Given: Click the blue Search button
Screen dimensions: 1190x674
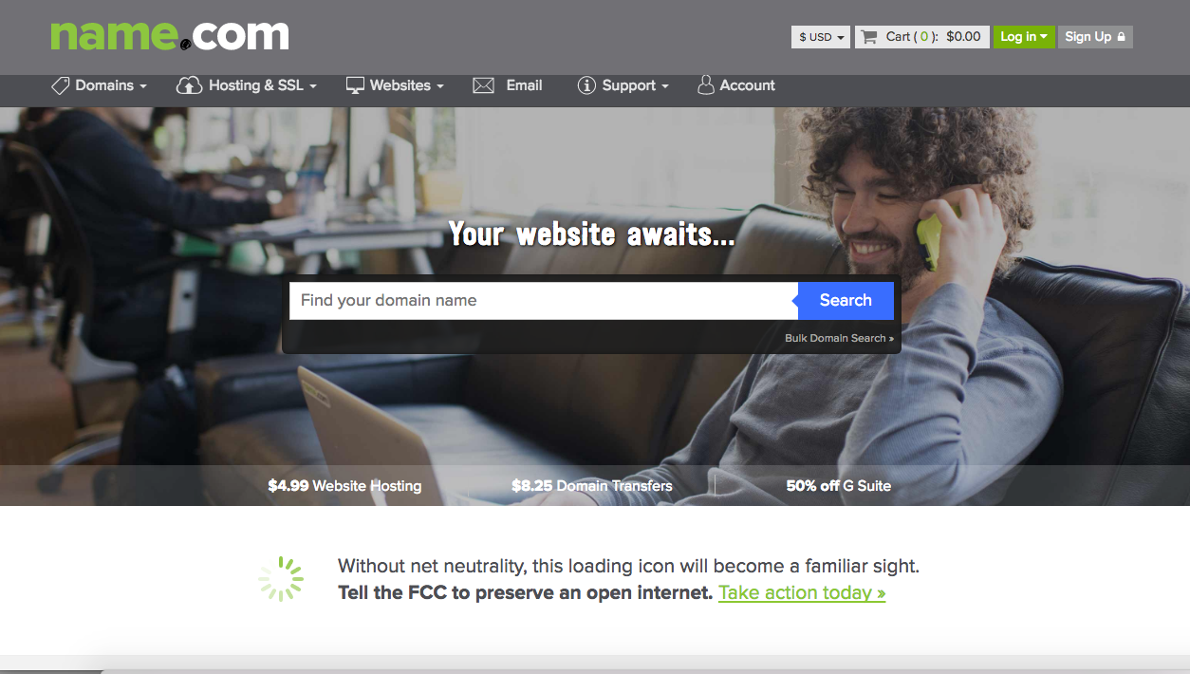Looking at the screenshot, I should click(x=846, y=300).
